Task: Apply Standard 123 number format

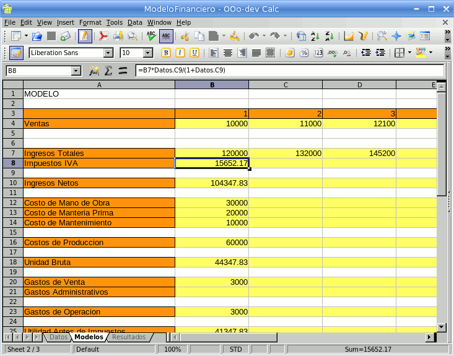Action: click(x=318, y=53)
